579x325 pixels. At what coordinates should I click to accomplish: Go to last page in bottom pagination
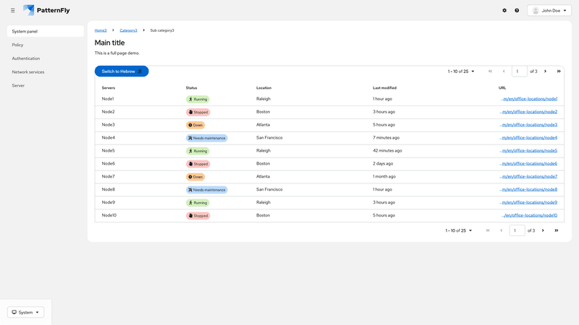(x=556, y=230)
